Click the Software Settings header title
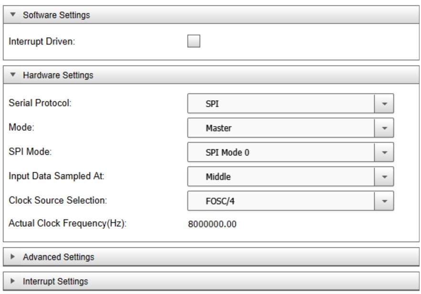Viewport: 421px width, 294px height. [57, 15]
